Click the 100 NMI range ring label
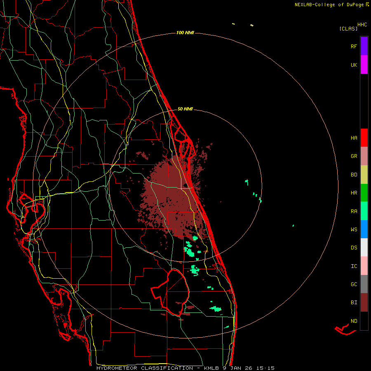 point(185,33)
